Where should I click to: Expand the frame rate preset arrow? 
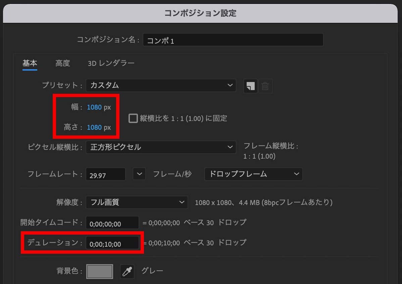coord(139,174)
